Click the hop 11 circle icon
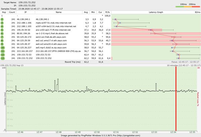The image size is (201, 137). coord(2,51)
